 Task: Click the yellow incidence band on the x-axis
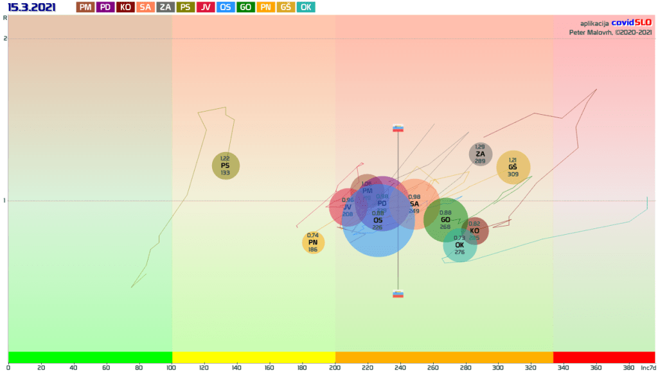tap(253, 357)
